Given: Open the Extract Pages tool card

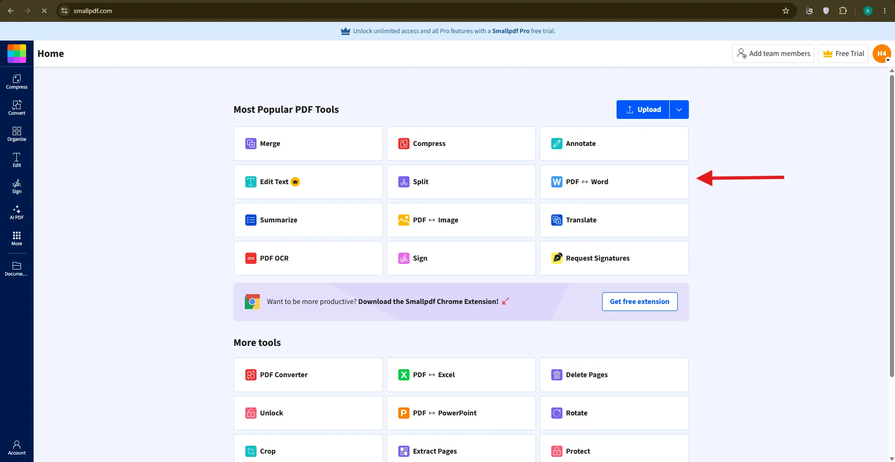Looking at the screenshot, I should tap(461, 448).
